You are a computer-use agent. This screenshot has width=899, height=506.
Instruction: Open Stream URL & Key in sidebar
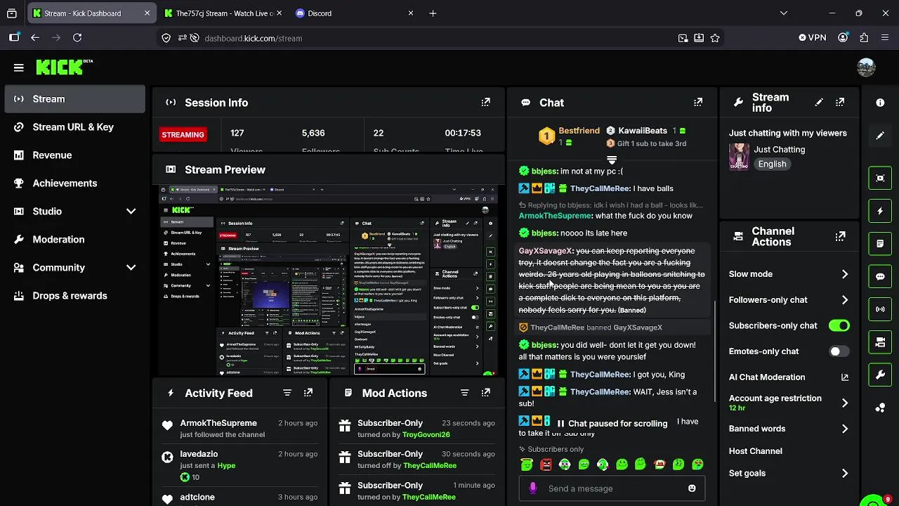point(75,127)
